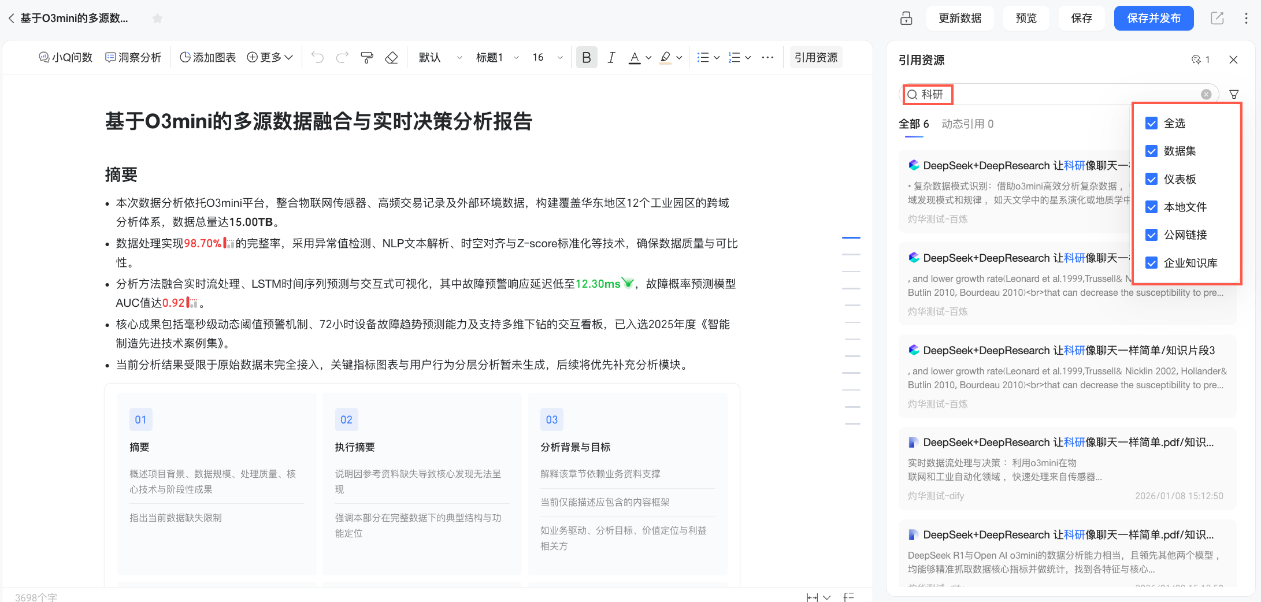Uncheck the 企业知识库 filter checkbox
The height and width of the screenshot is (602, 1261).
(1151, 263)
